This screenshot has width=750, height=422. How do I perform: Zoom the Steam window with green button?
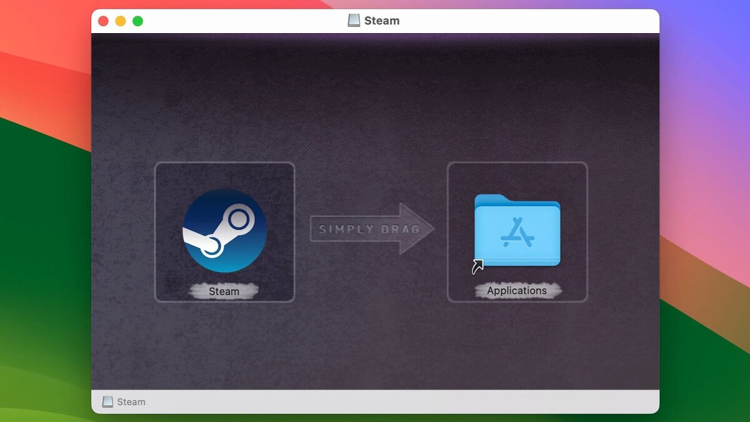pyautogui.click(x=137, y=21)
